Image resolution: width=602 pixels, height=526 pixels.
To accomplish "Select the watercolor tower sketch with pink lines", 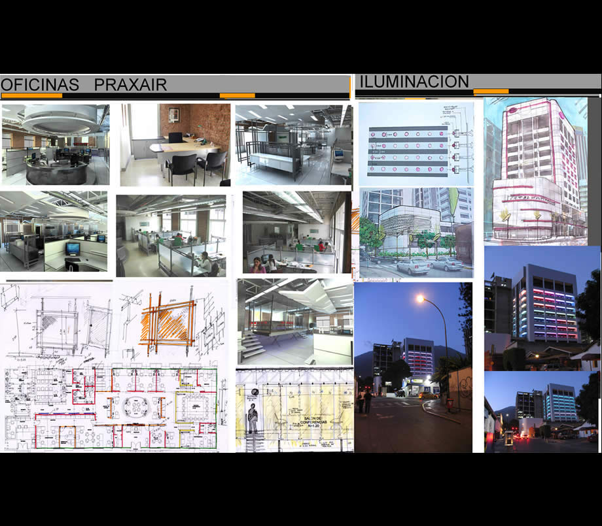I will (x=535, y=171).
